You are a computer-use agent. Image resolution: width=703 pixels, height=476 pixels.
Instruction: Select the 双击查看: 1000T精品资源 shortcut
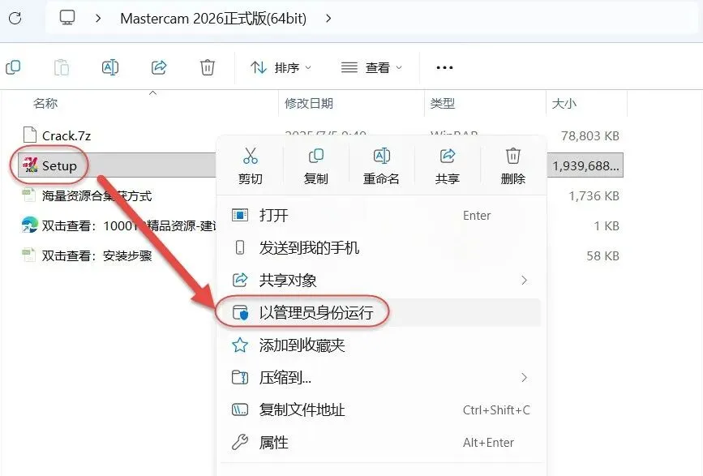129,226
